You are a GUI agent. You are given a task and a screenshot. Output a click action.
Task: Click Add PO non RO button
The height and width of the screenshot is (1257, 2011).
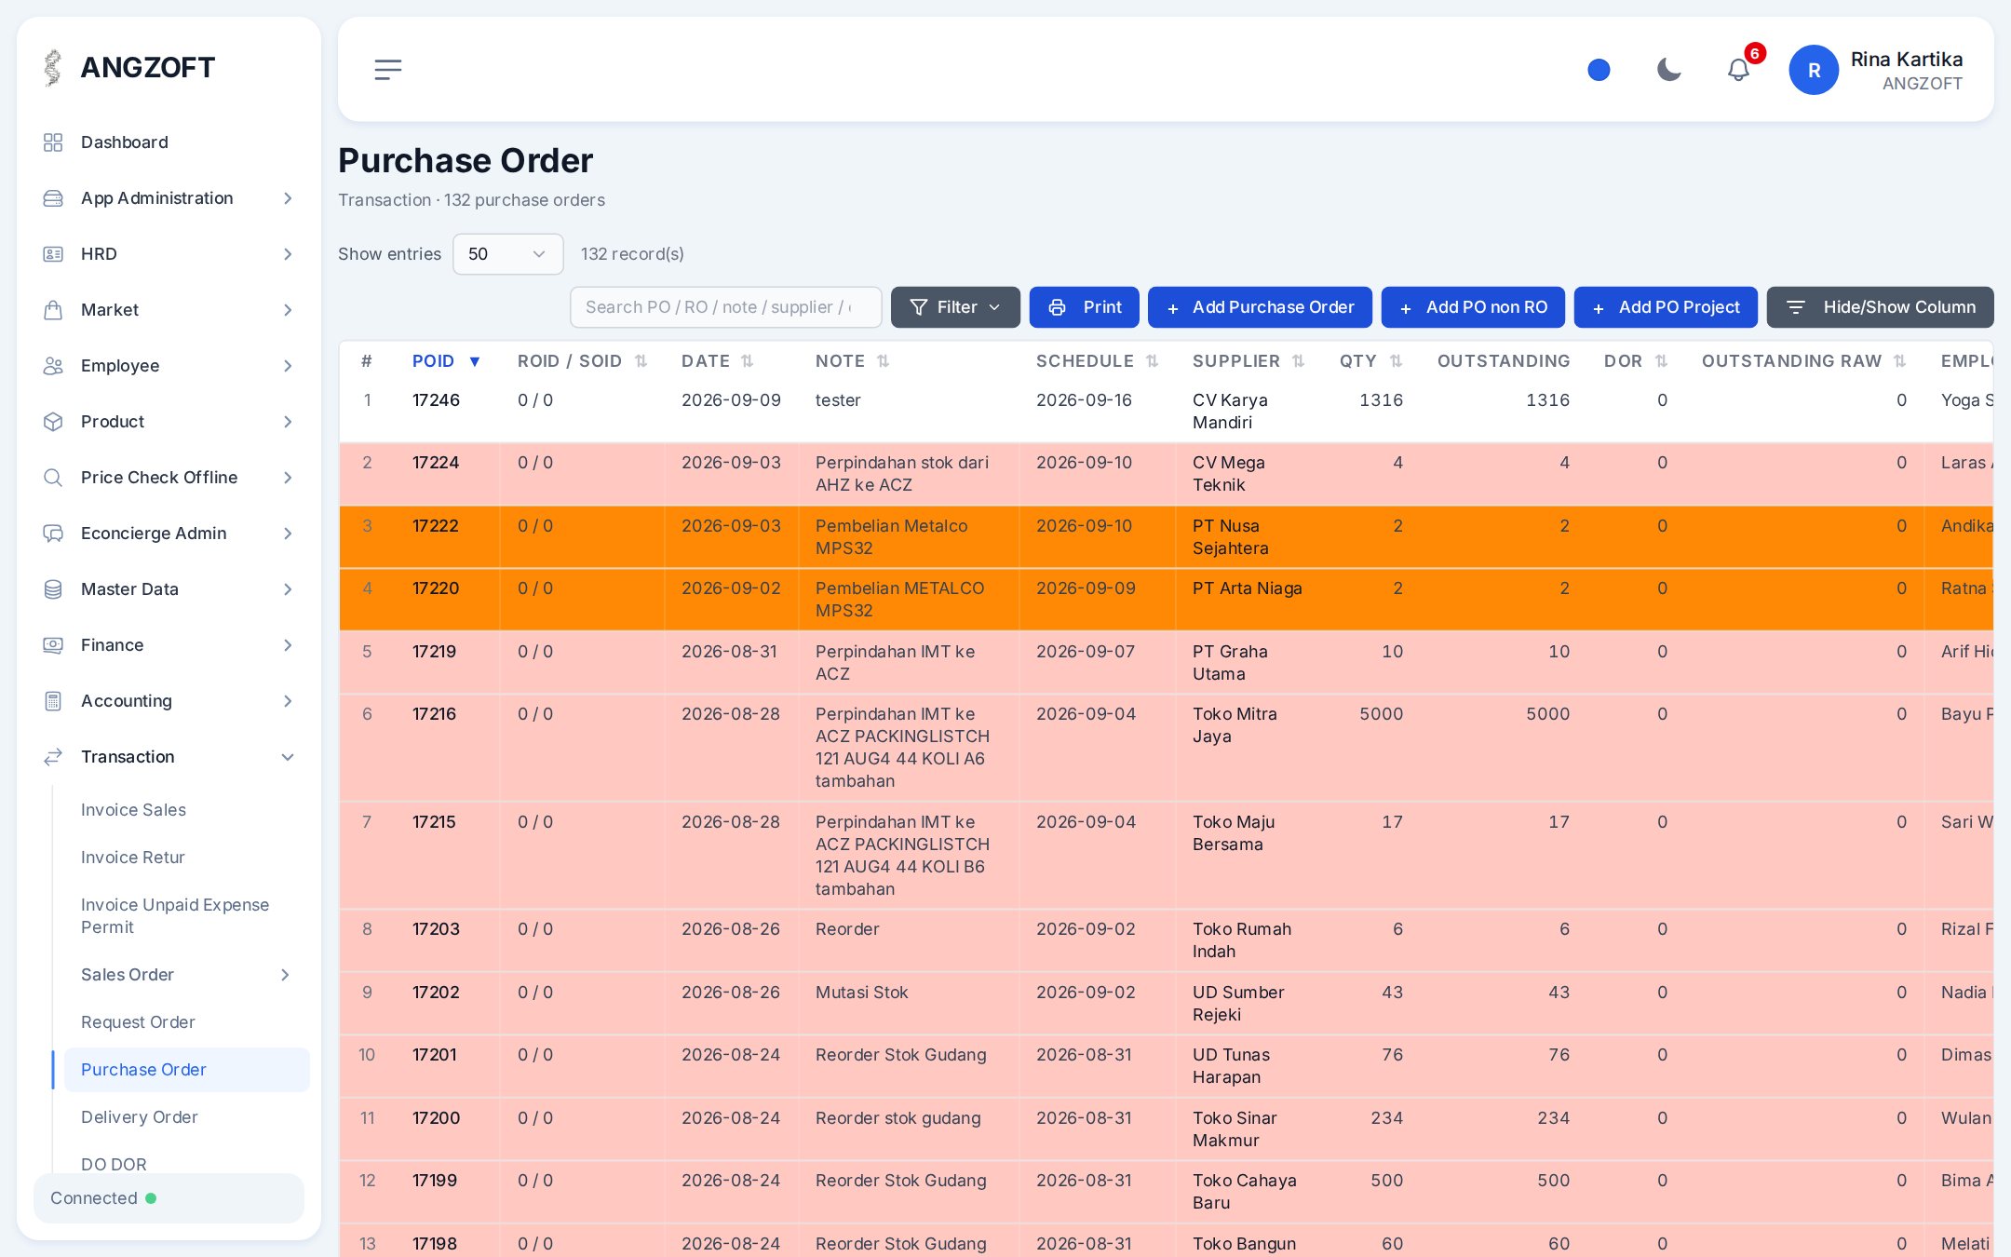[x=1473, y=307]
